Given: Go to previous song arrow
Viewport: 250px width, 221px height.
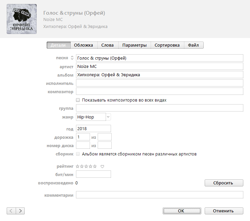Looking at the screenshot, I should click(x=11, y=211).
